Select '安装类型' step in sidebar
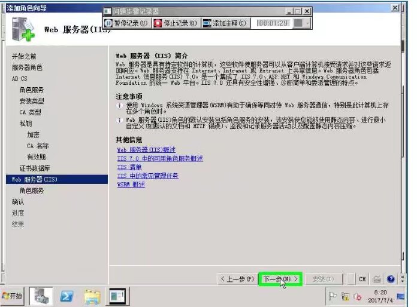 click(32, 101)
